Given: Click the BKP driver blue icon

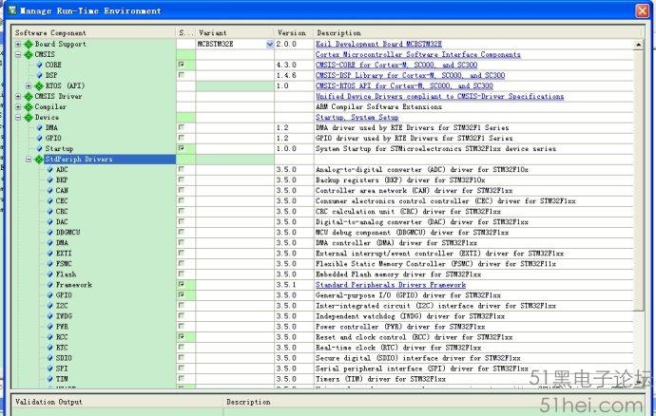Looking at the screenshot, I should point(49,180).
